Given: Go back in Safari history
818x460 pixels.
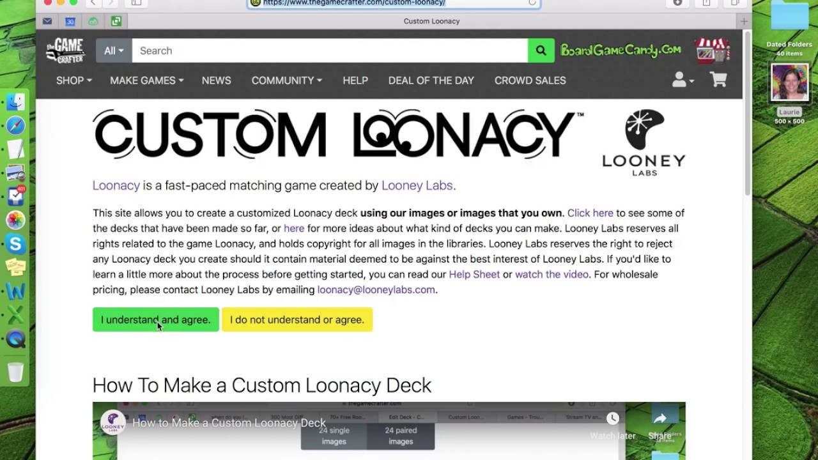Looking at the screenshot, I should pyautogui.click(x=93, y=3).
